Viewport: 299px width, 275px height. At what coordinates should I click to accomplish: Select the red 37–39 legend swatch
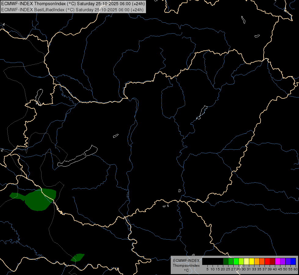click(x=267, y=261)
